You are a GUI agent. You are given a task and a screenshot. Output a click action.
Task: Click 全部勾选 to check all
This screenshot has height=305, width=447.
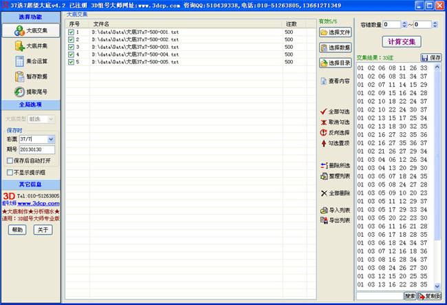point(336,112)
